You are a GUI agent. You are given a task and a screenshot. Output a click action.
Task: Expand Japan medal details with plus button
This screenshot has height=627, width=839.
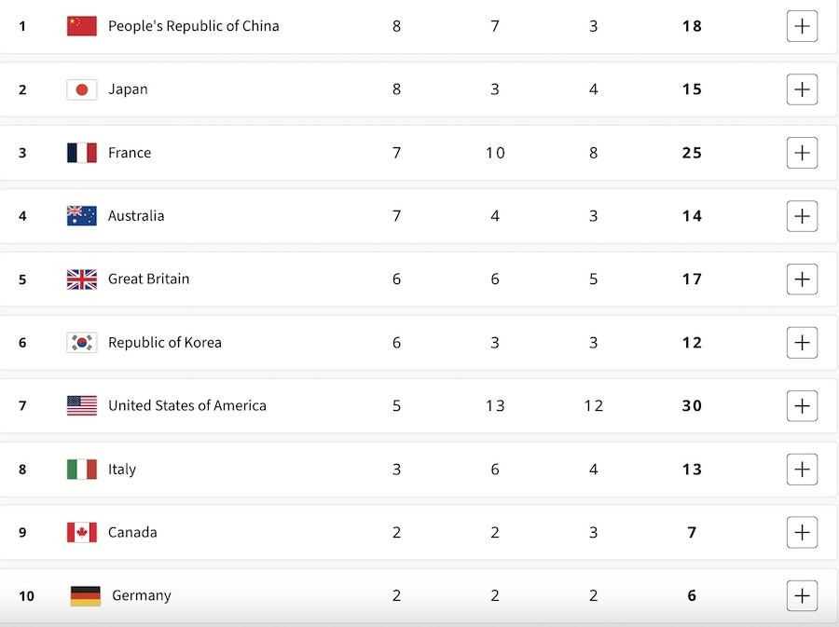tap(802, 89)
